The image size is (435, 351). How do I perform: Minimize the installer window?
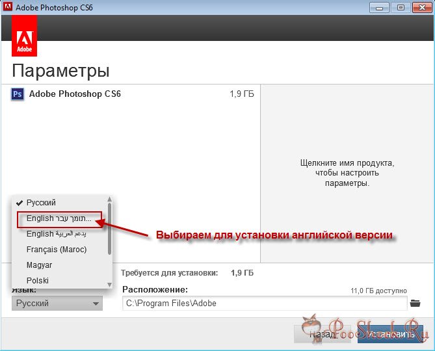(379, 8)
